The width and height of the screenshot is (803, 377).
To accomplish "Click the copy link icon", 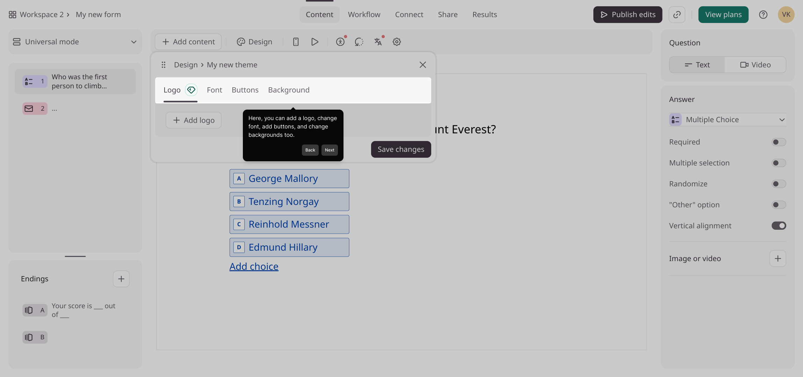I will (677, 15).
